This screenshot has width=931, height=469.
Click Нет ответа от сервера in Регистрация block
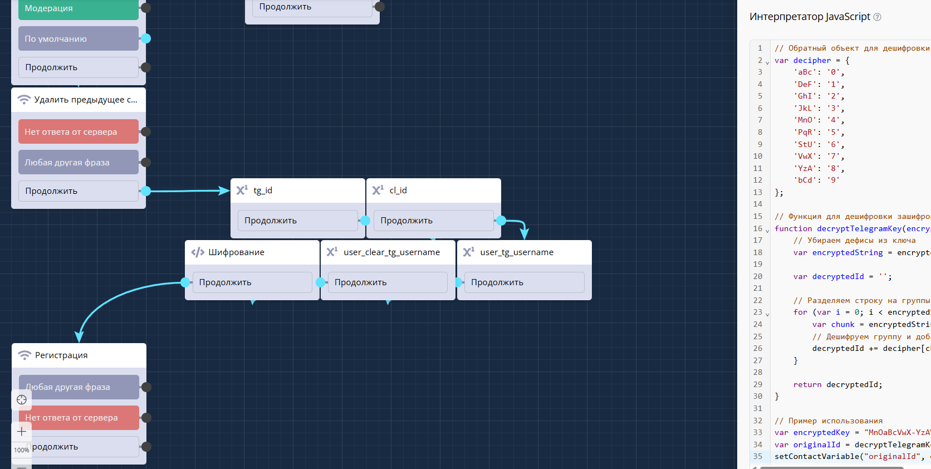[79, 418]
